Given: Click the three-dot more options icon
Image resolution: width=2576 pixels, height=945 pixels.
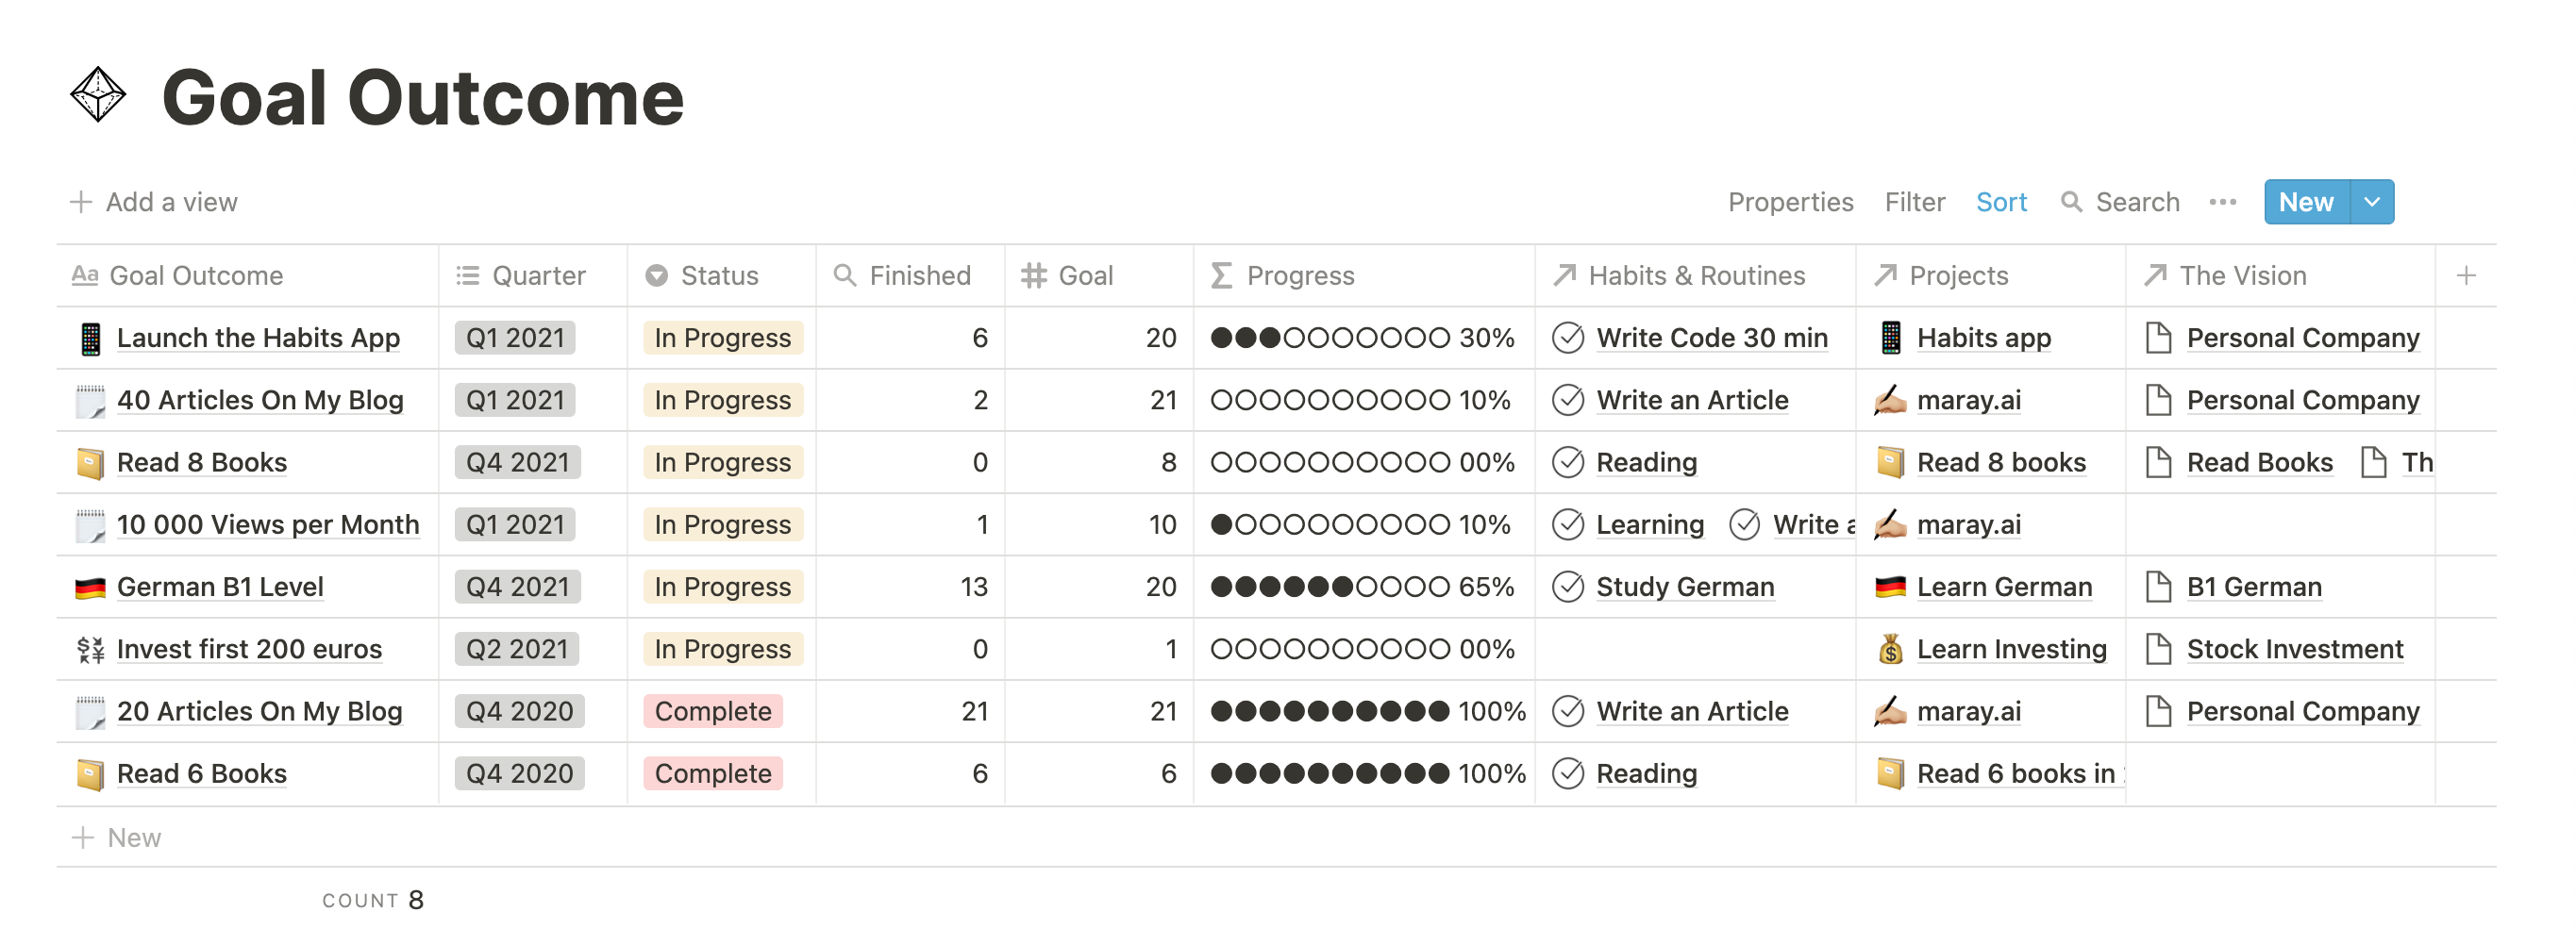Looking at the screenshot, I should pos(2222,202).
